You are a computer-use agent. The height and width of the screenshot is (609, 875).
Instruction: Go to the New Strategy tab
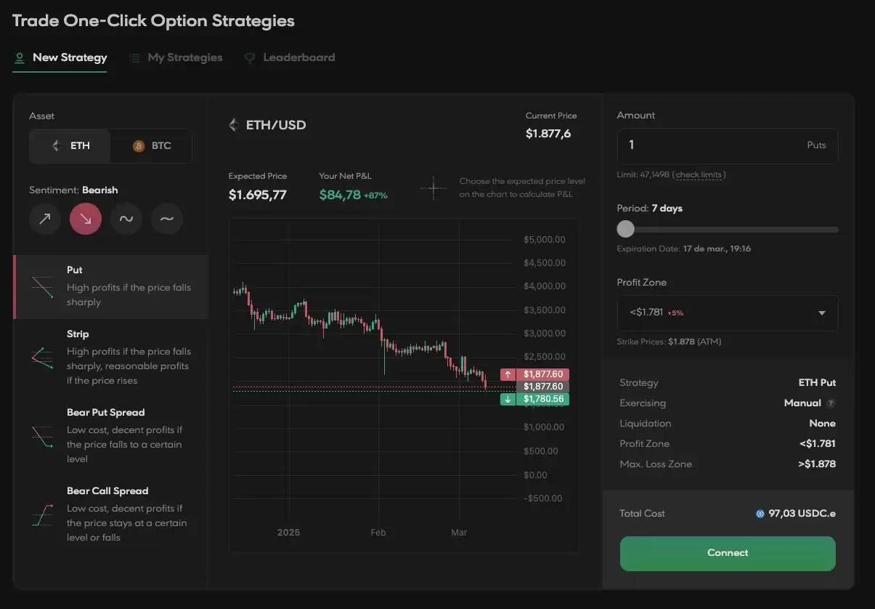click(60, 57)
